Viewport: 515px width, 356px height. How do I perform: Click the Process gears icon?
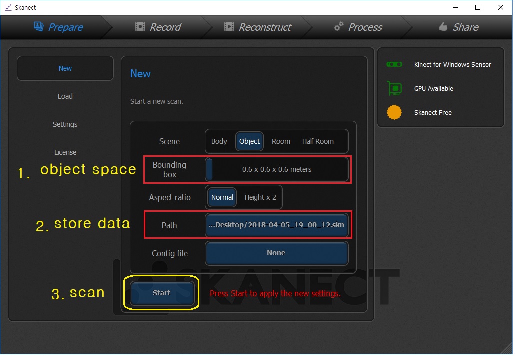click(x=339, y=26)
